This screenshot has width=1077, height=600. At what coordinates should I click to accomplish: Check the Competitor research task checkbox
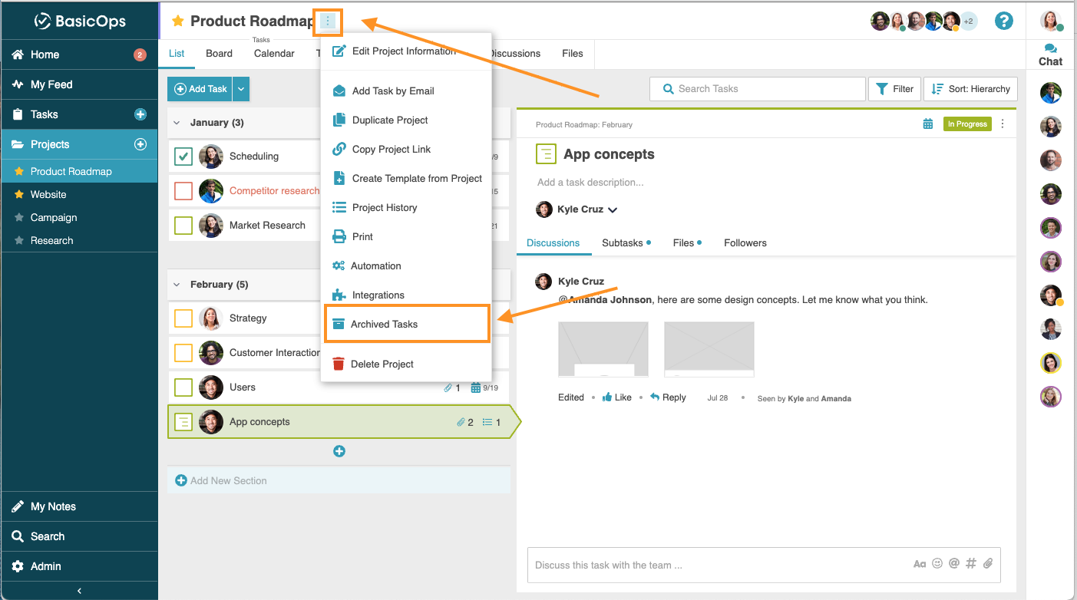(x=183, y=191)
